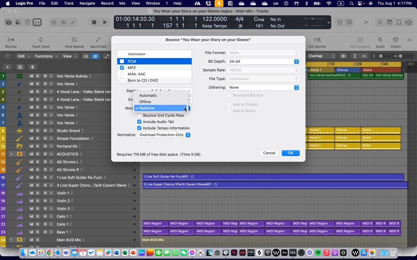Check the Burn to CD / DVD checkbox

tap(122, 80)
